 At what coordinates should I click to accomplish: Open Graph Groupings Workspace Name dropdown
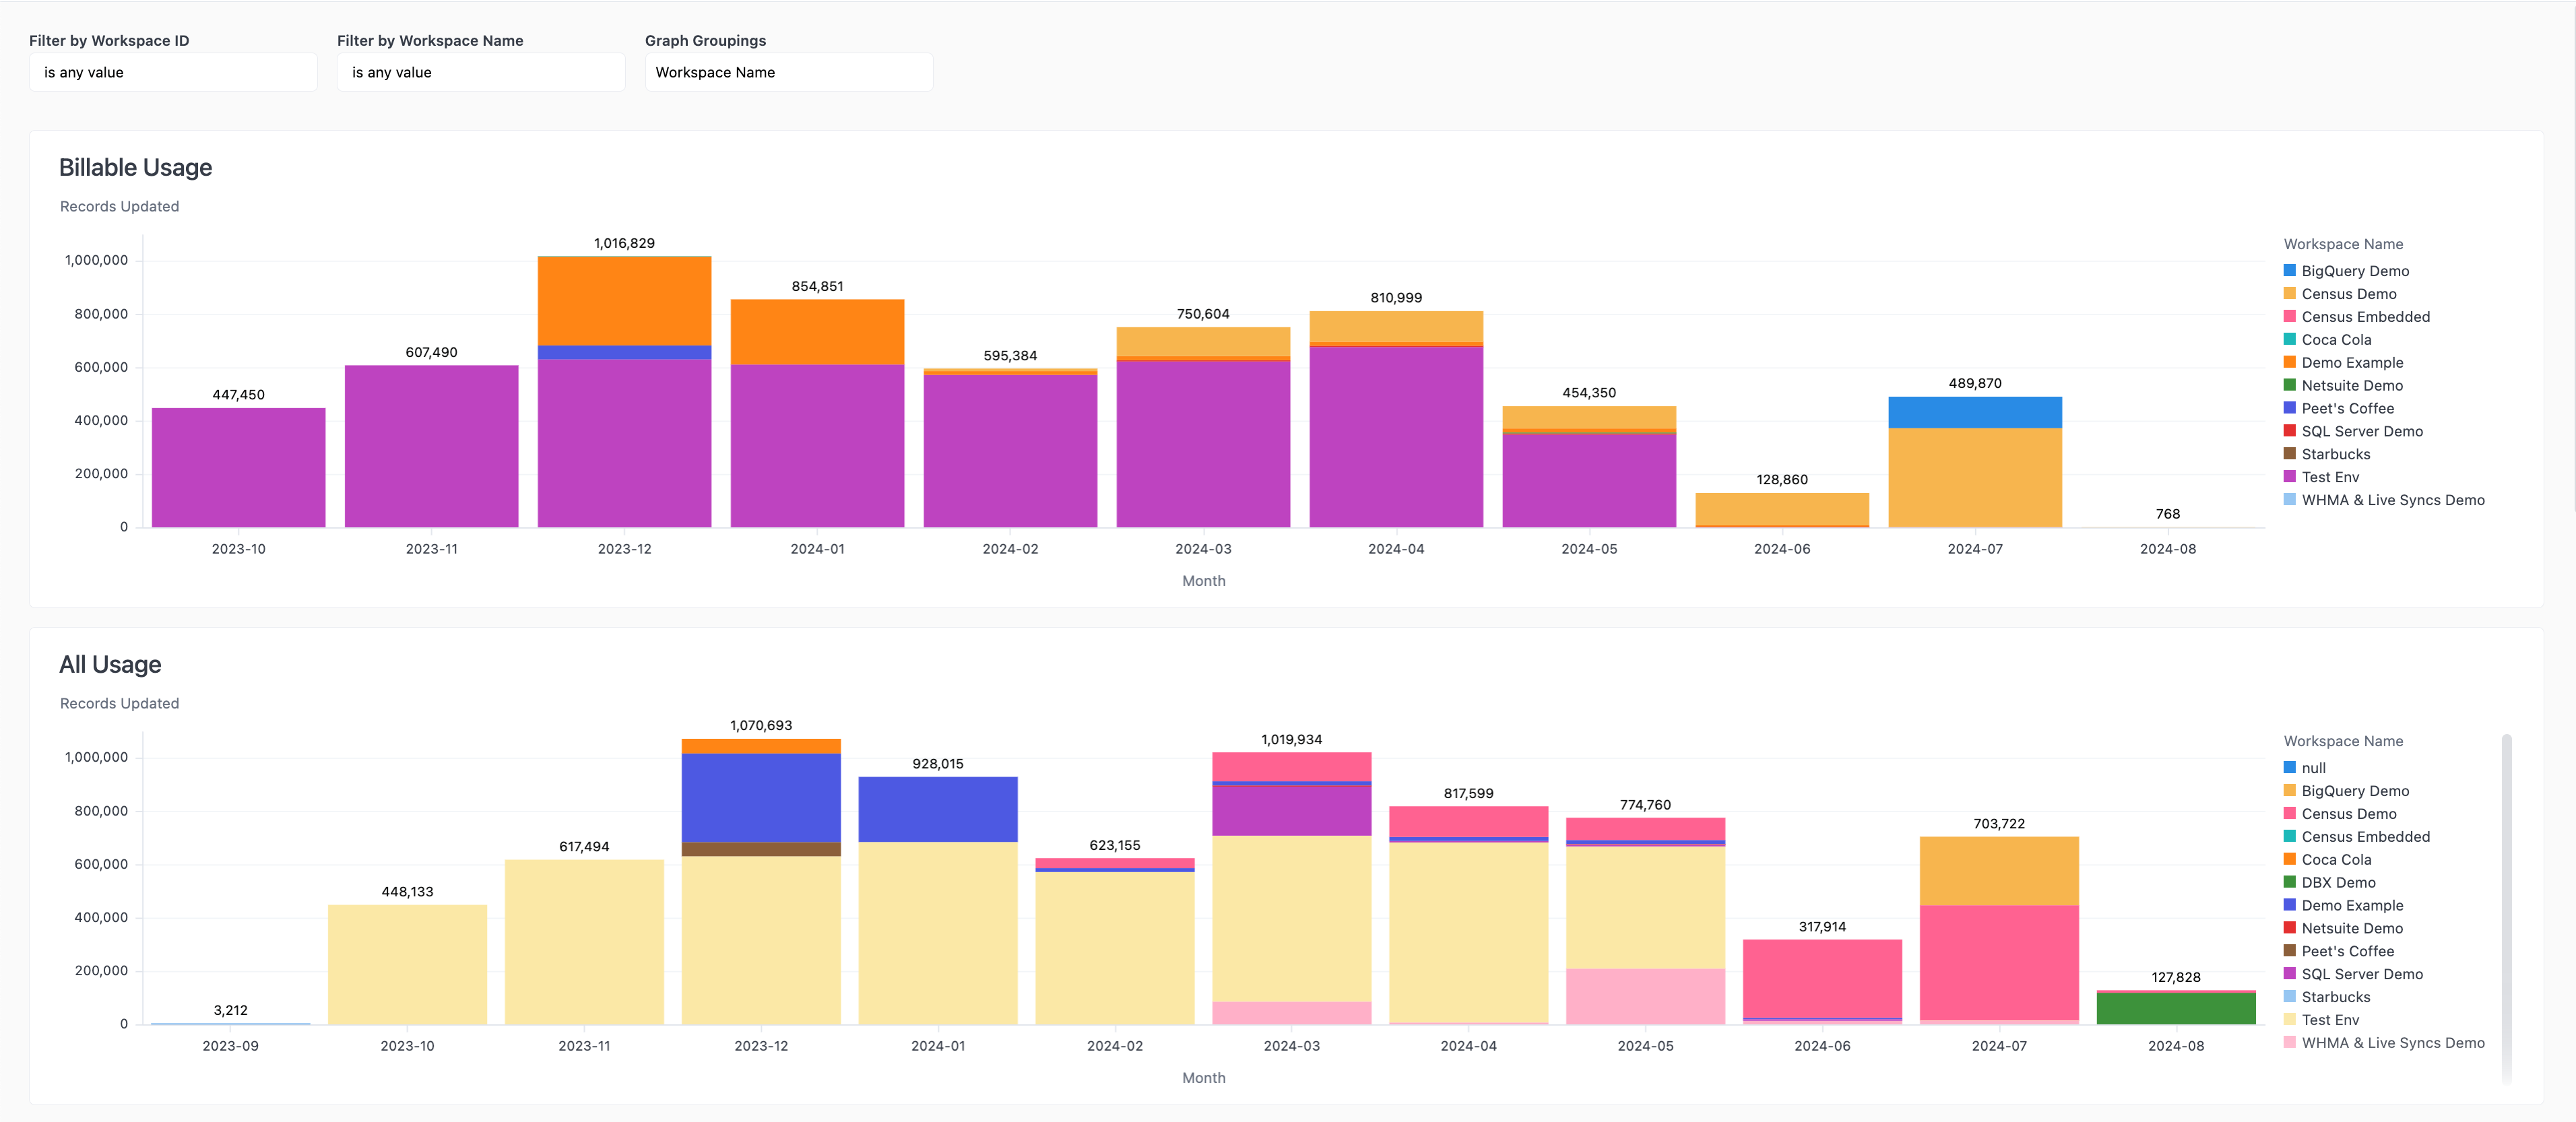point(788,72)
